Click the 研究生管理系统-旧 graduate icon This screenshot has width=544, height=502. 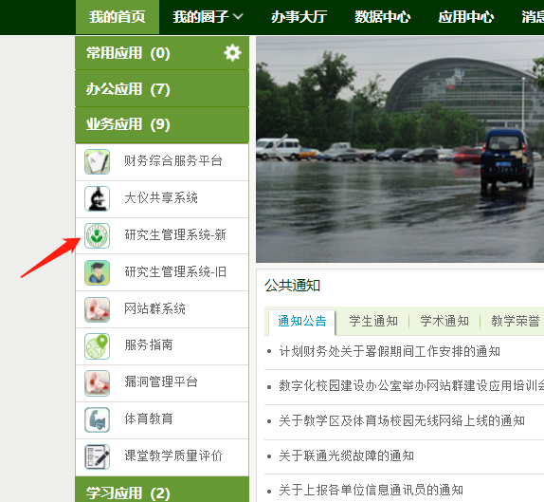coord(97,272)
